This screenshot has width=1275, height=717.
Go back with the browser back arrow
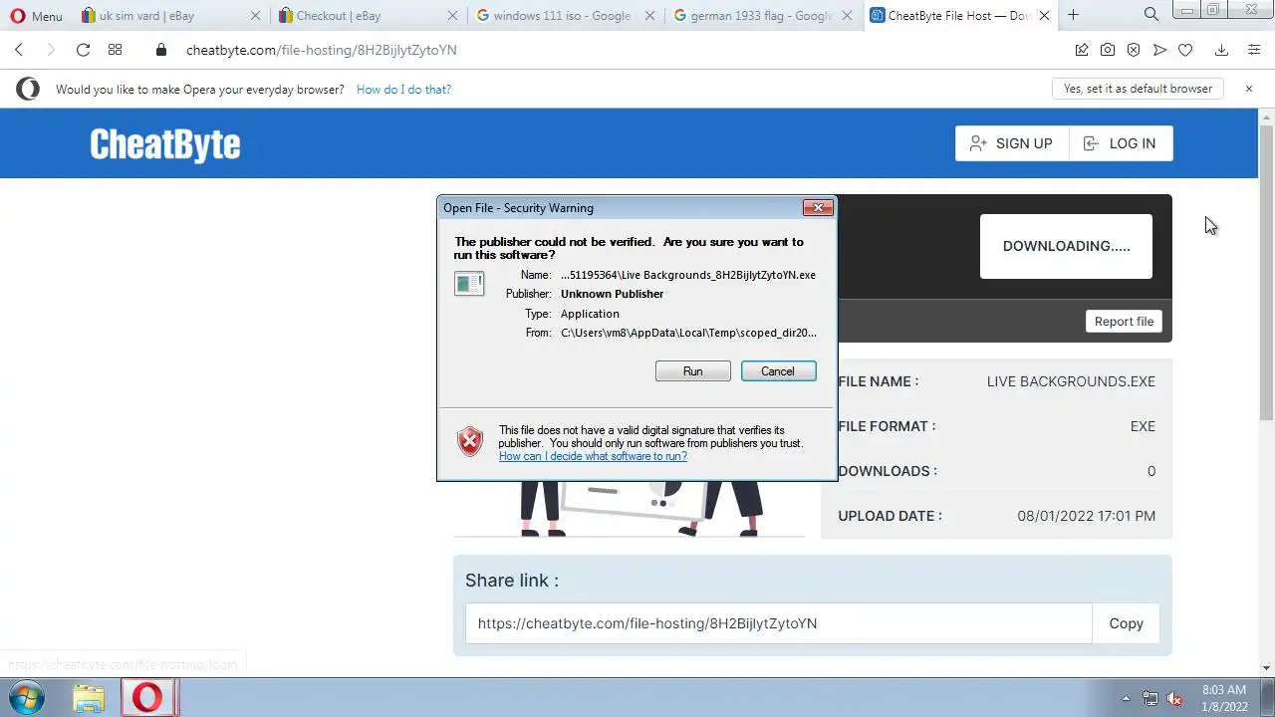(x=19, y=50)
